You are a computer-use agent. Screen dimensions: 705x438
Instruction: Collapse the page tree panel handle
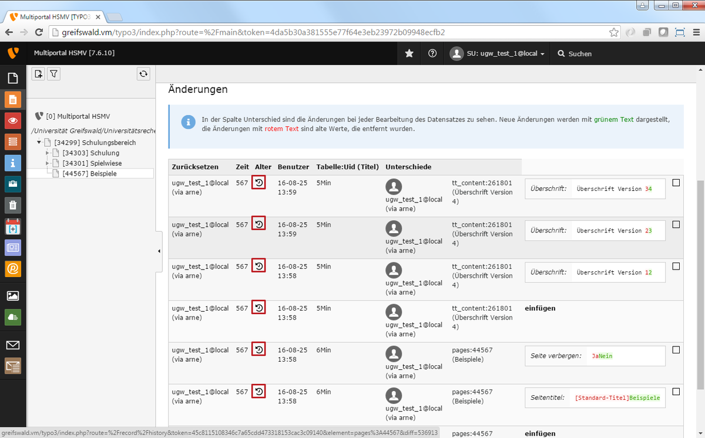(x=159, y=251)
